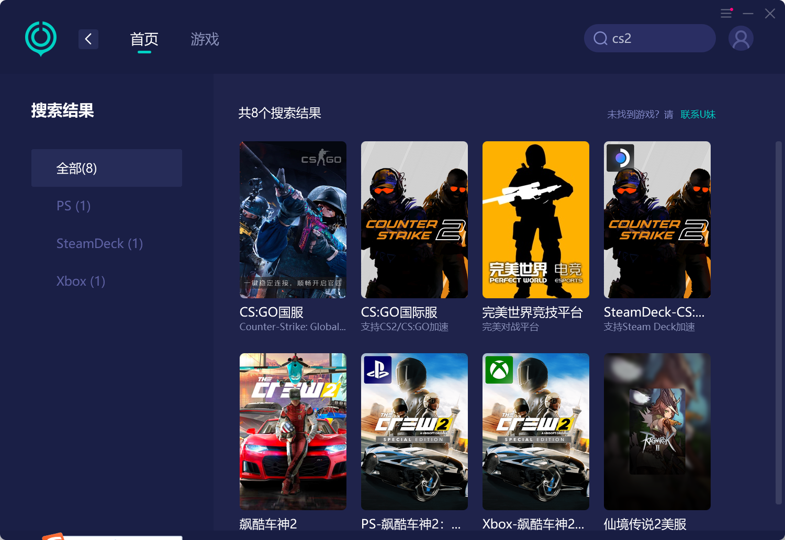This screenshot has width=785, height=540.
Task: Click the Xbox icon on Xbox-飙酷车神2 card
Action: (x=499, y=369)
